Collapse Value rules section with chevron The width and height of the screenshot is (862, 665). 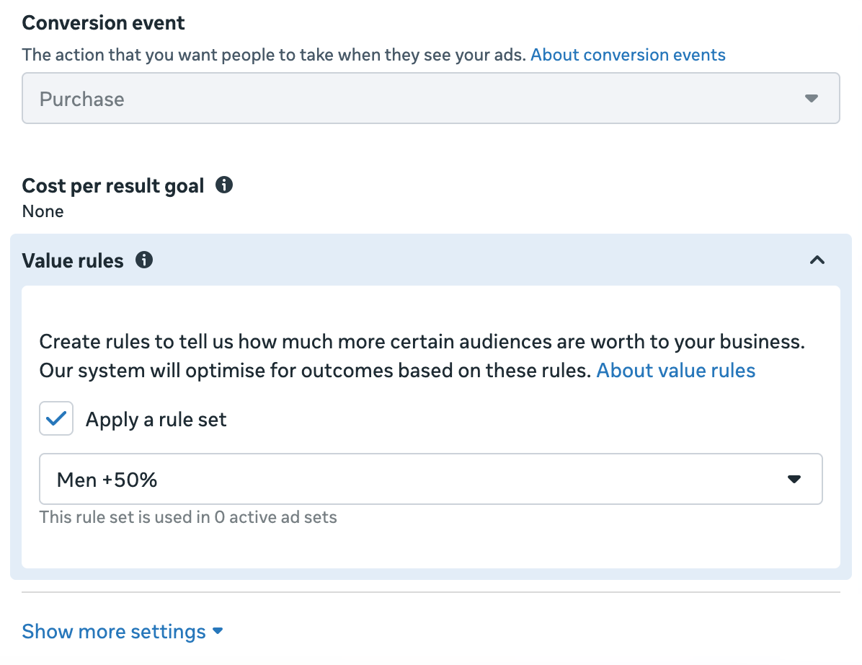click(x=817, y=260)
